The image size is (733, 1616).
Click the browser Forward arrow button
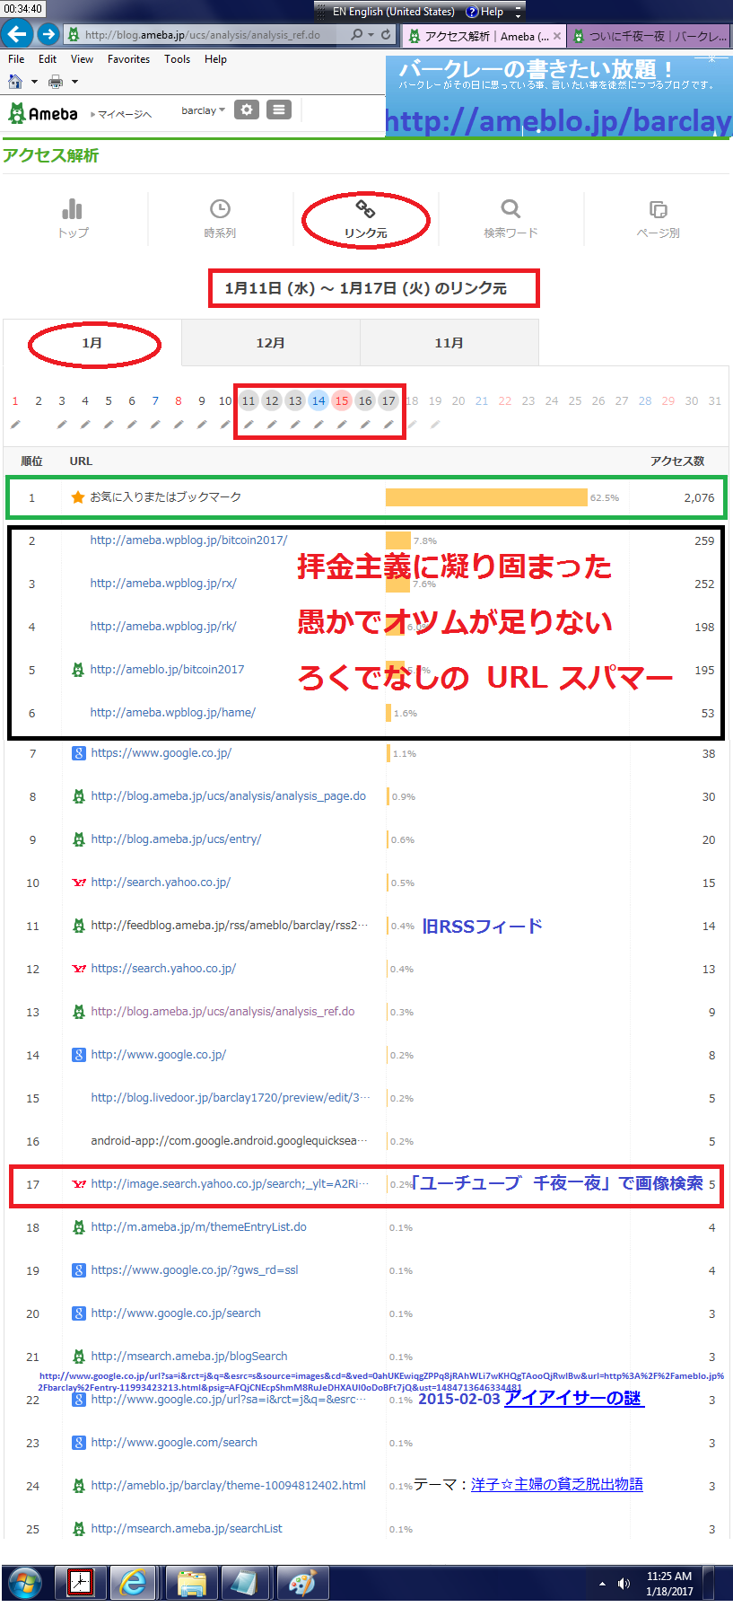point(48,34)
